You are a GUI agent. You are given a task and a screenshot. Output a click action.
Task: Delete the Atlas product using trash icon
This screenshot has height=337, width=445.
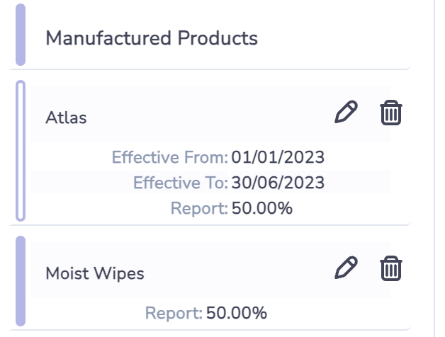pyautogui.click(x=391, y=113)
